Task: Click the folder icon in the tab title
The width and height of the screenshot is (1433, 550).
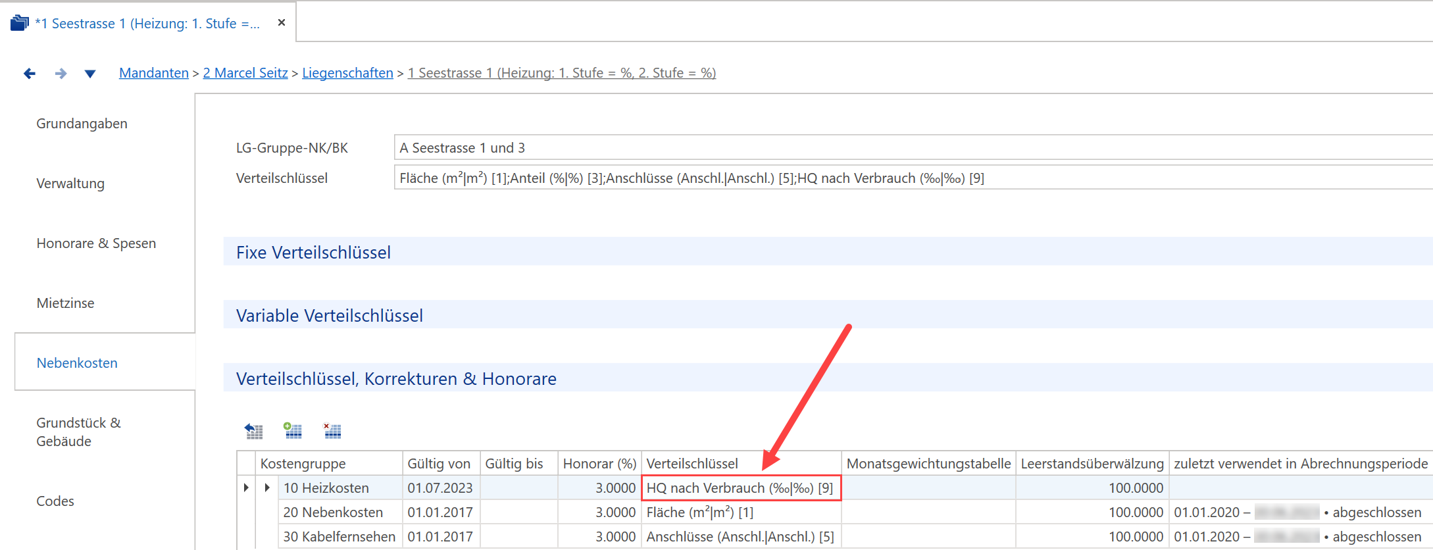Action: tap(20, 23)
